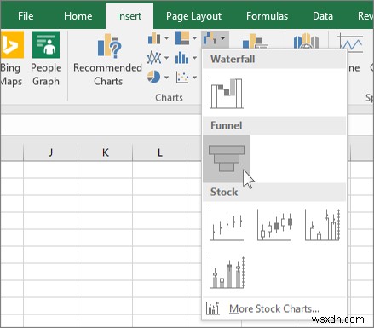Open the 3D Map button
Viewport: 374px width, 328px height.
(306, 41)
